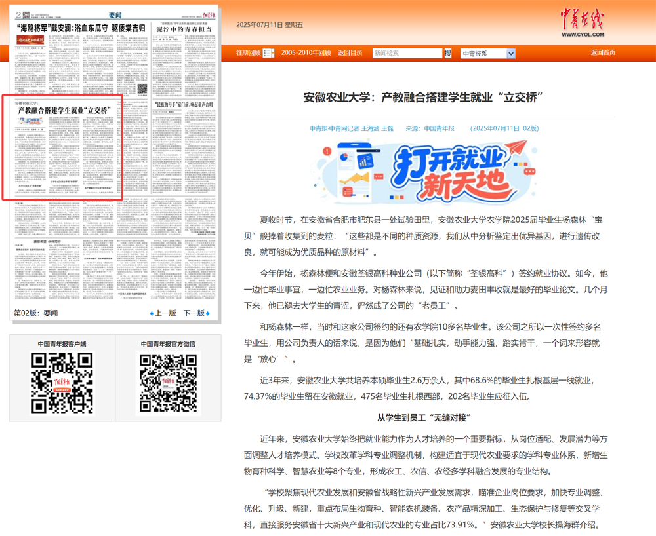The height and width of the screenshot is (536, 656).
Task: Click the 中国青年报客户端 QR code
Action: tap(62, 381)
